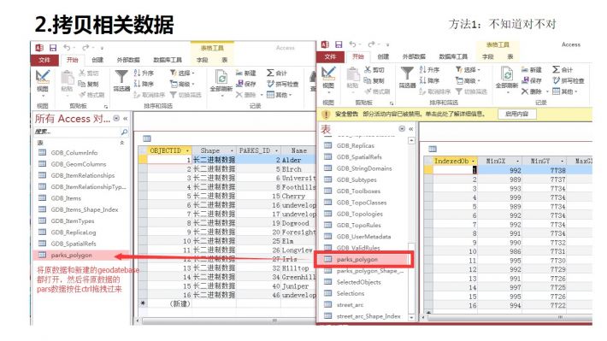Click the 视图 view icon in left window
The image size is (607, 341).
pyautogui.click(x=43, y=78)
